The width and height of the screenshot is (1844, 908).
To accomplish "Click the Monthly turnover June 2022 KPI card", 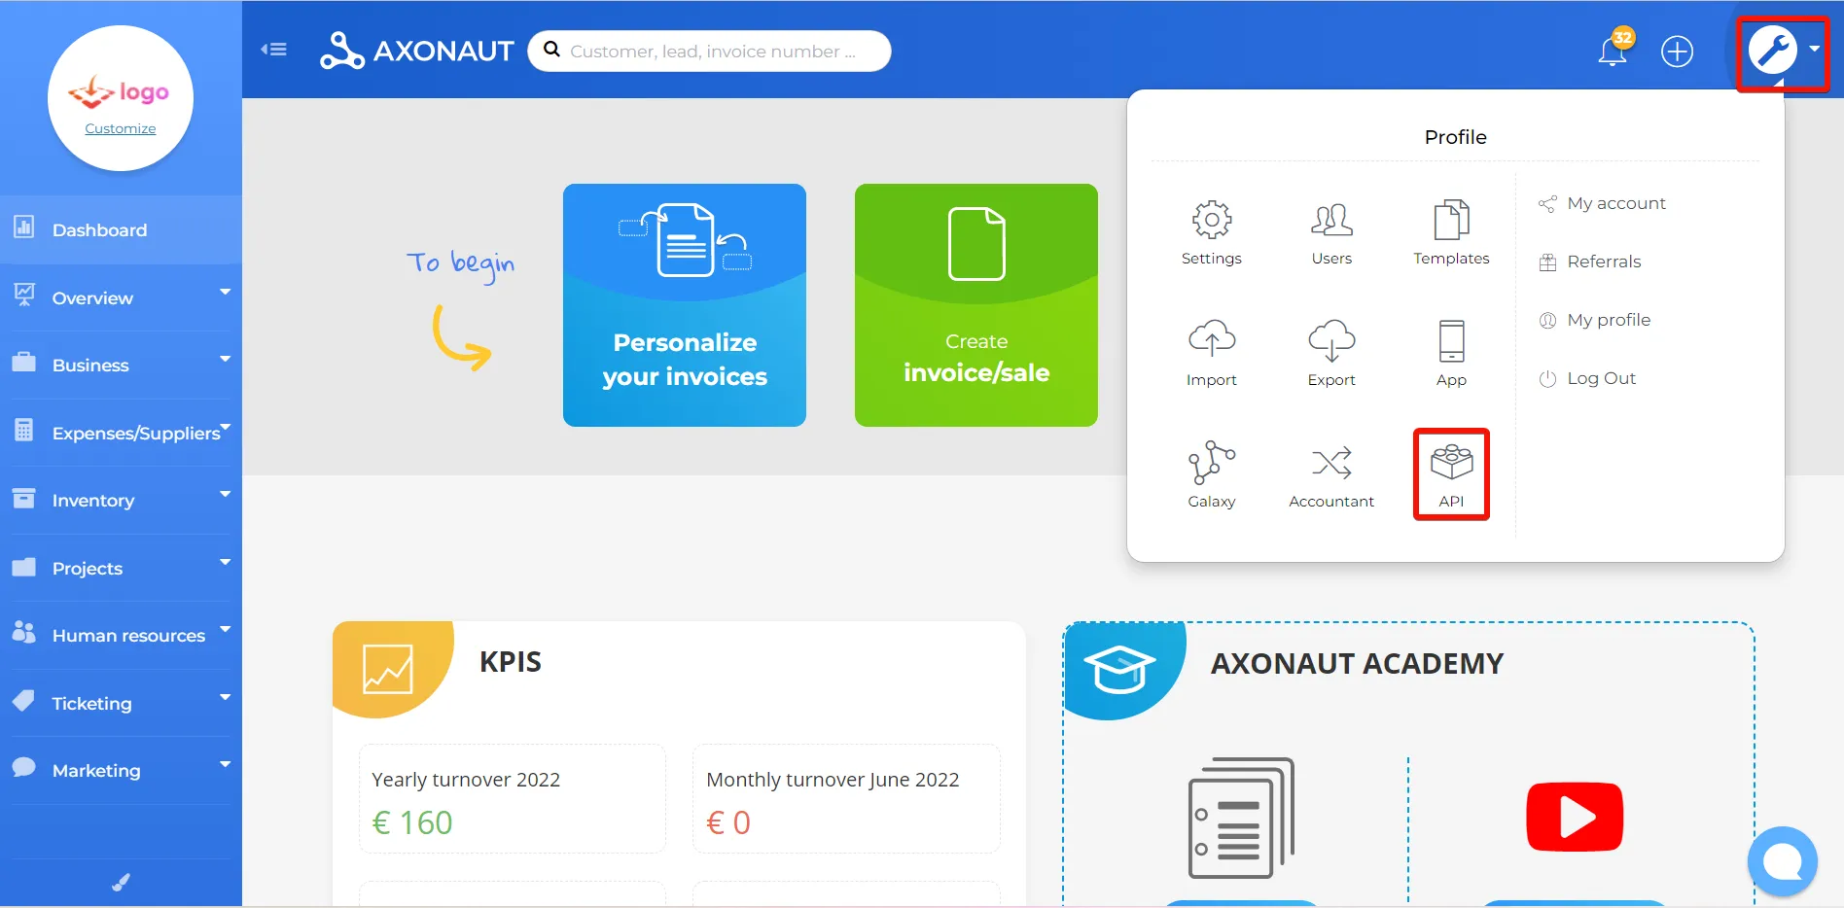I will [x=846, y=799].
